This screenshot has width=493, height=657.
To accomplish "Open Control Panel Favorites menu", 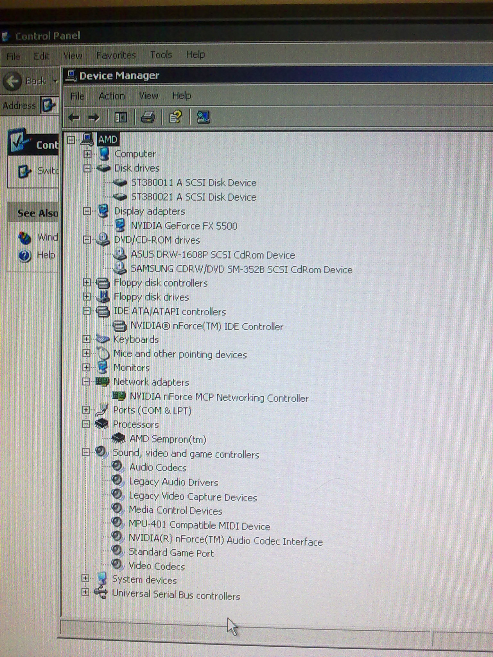I will tap(116, 55).
